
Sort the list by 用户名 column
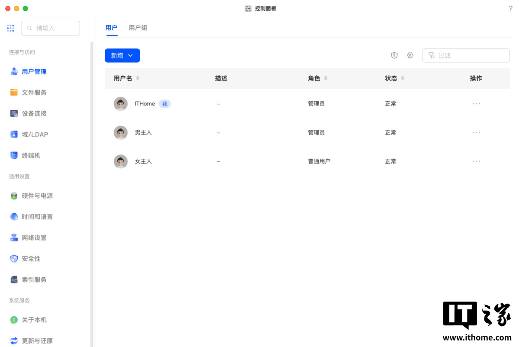(138, 78)
